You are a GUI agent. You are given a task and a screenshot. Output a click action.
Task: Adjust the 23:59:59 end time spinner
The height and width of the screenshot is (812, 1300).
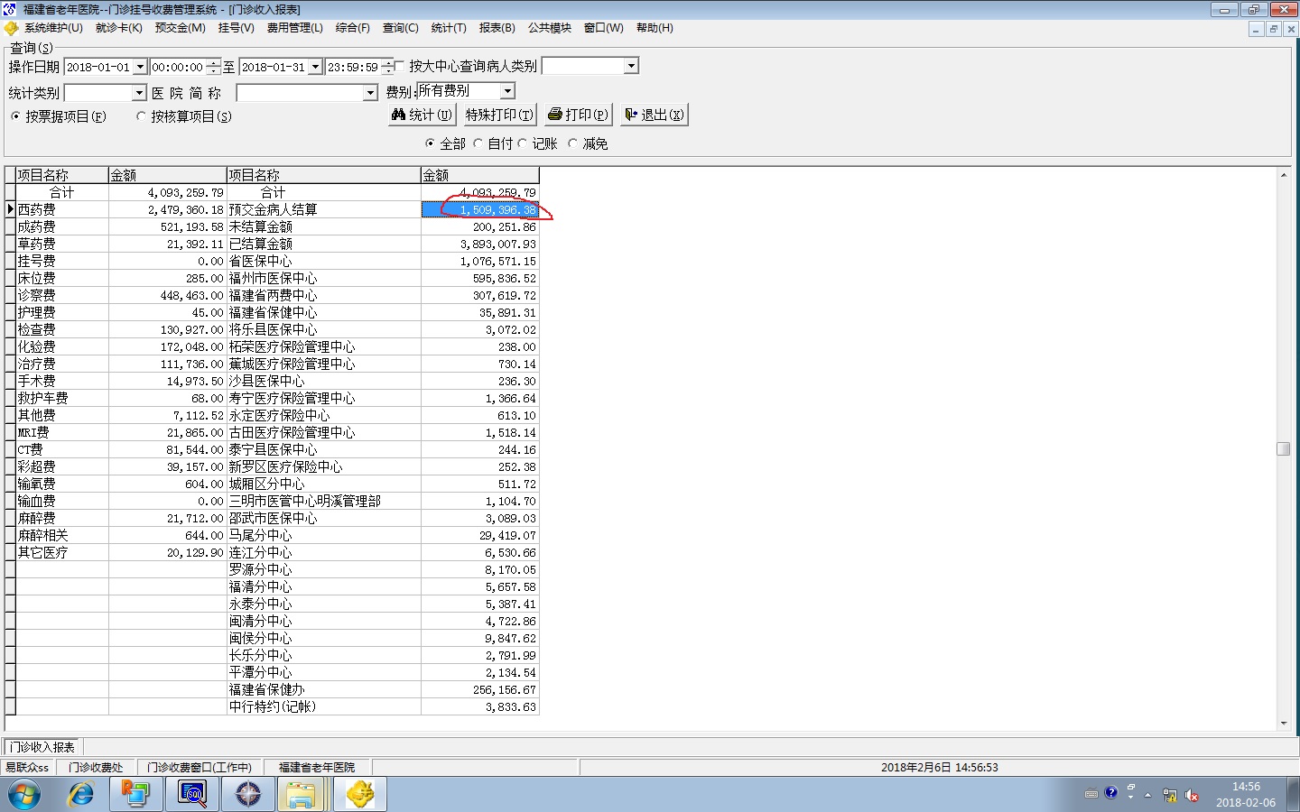[x=387, y=67]
